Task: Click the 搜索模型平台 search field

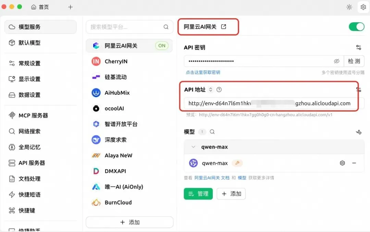Action: 129,27
